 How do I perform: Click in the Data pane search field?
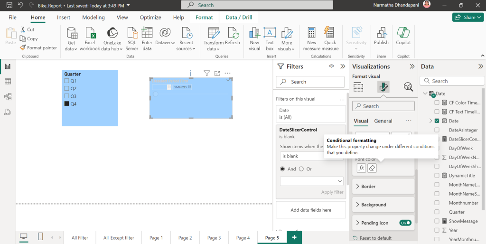pos(452,81)
